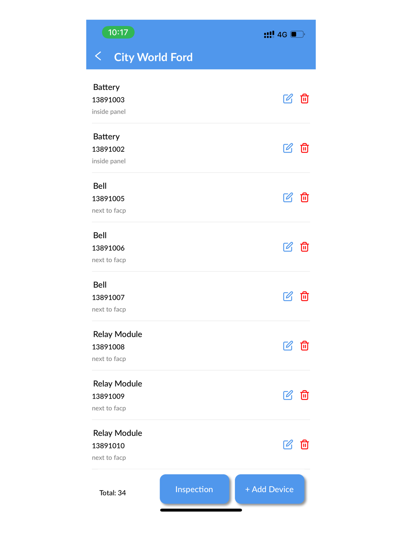Edit Battery device 13891002
402x536 pixels.
tap(288, 148)
